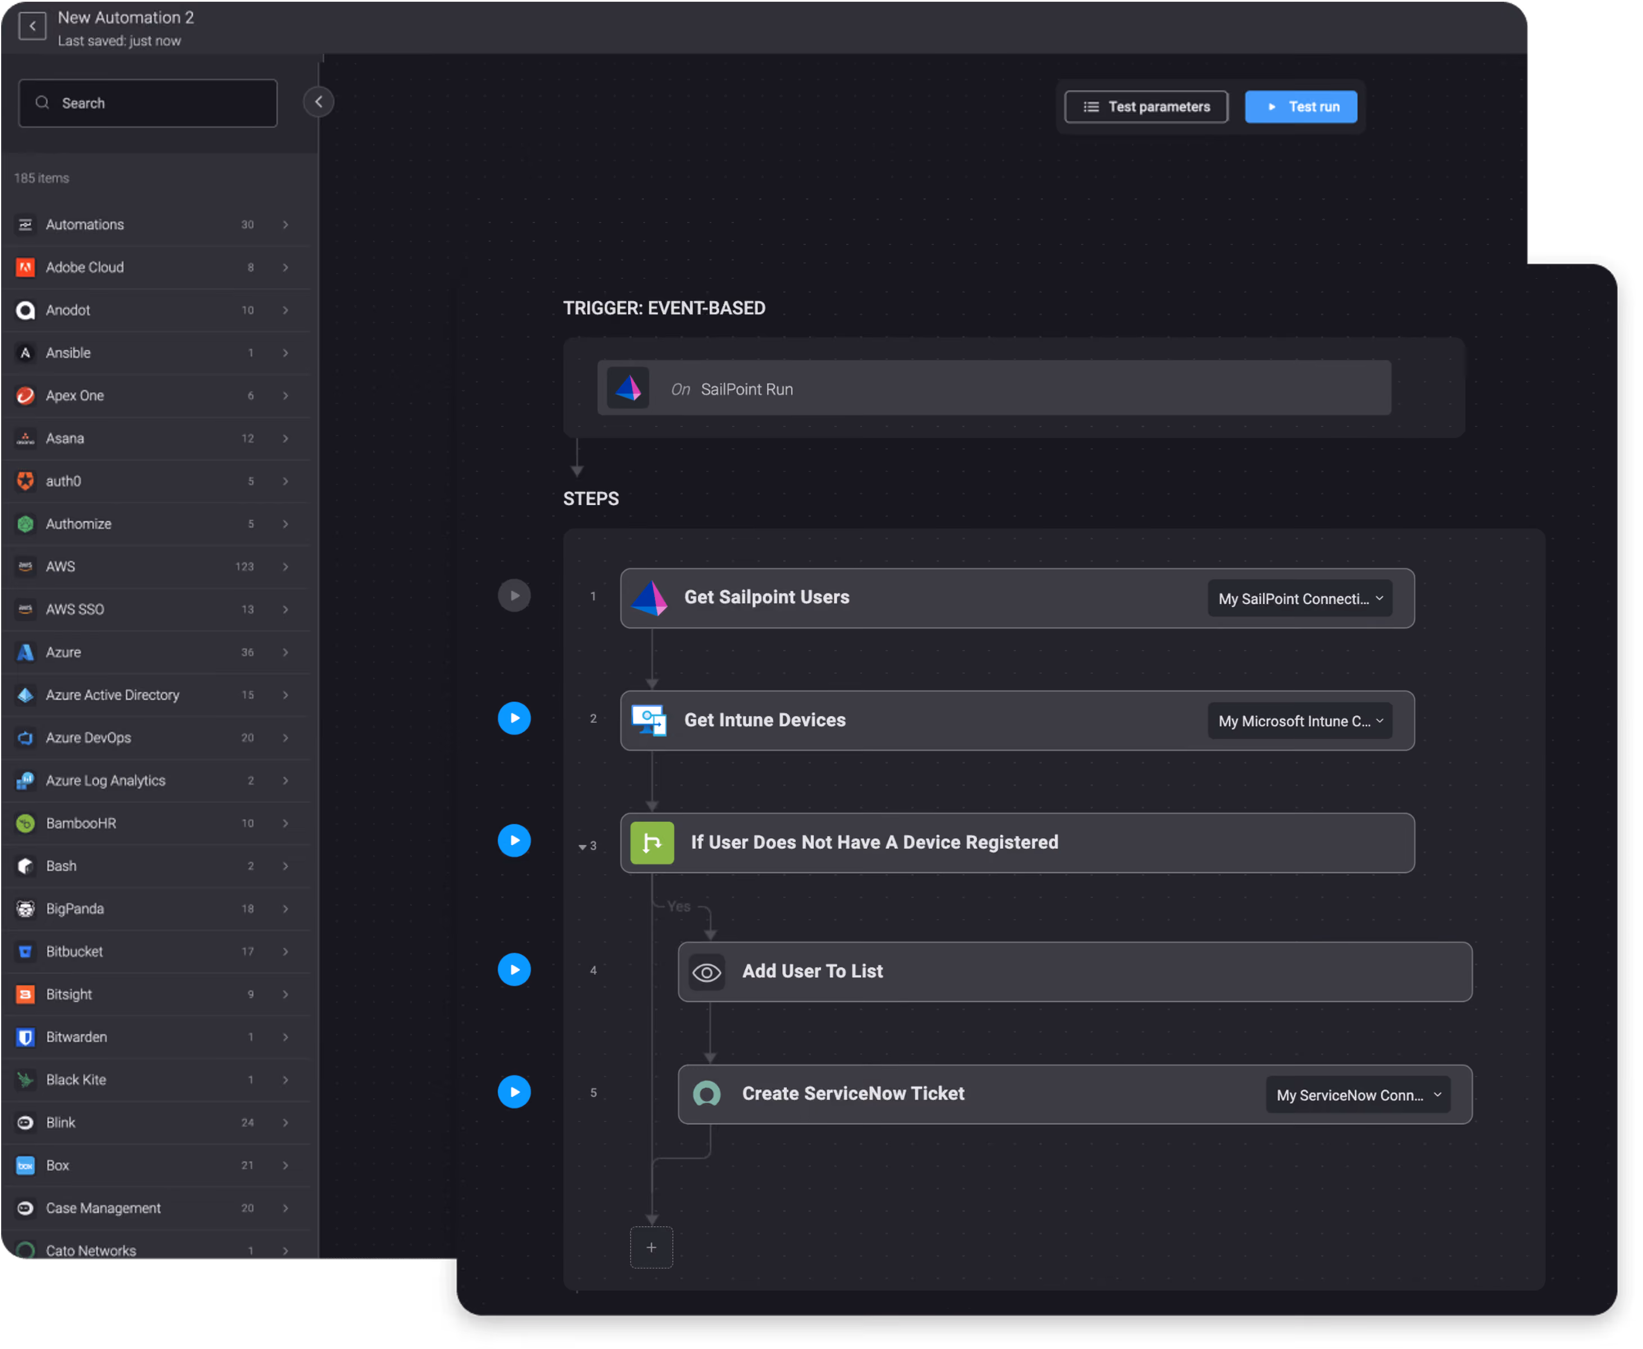This screenshot has width=1643, height=1349.
Task: Click the Bitbucket icon
Action: coord(26,951)
